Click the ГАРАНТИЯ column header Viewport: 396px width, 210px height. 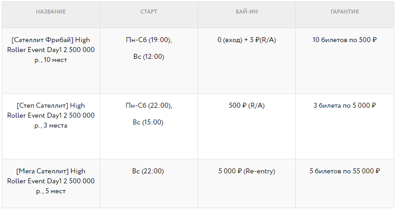point(345,12)
